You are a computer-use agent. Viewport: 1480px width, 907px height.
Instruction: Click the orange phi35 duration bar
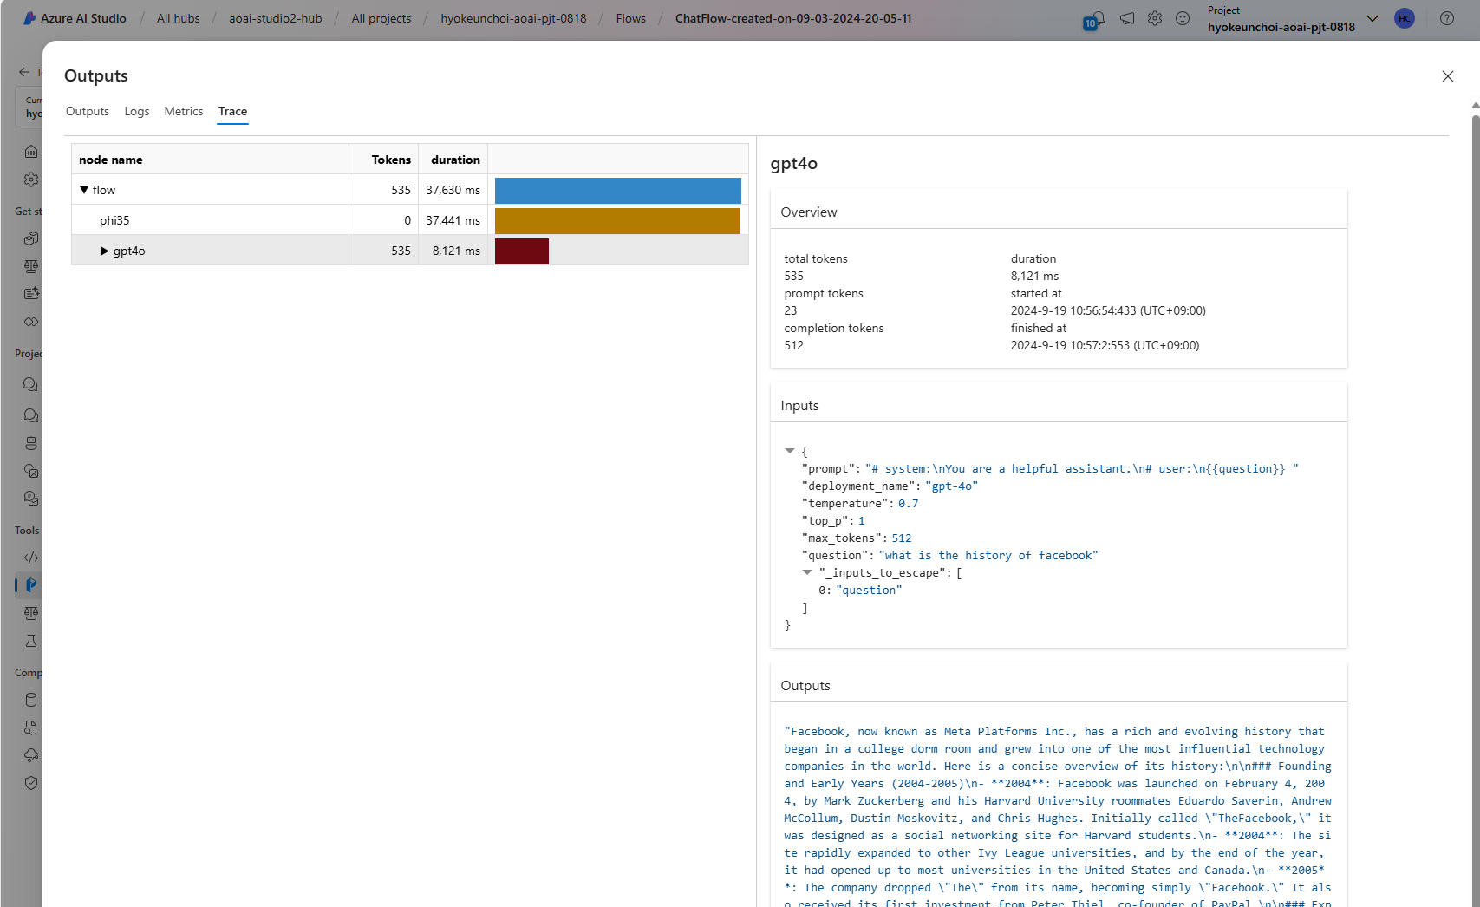(x=617, y=221)
